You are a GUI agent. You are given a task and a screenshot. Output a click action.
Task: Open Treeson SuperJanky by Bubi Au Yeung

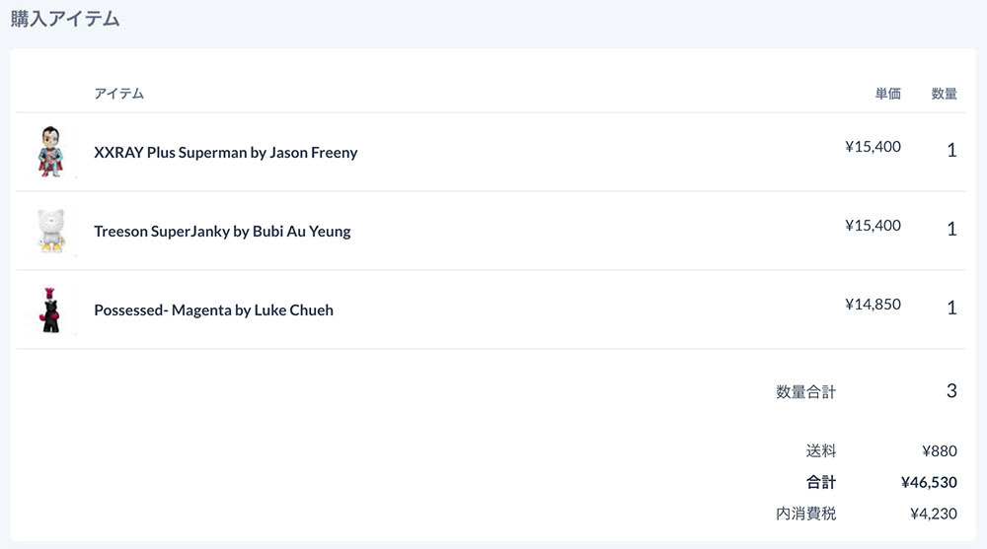click(222, 232)
